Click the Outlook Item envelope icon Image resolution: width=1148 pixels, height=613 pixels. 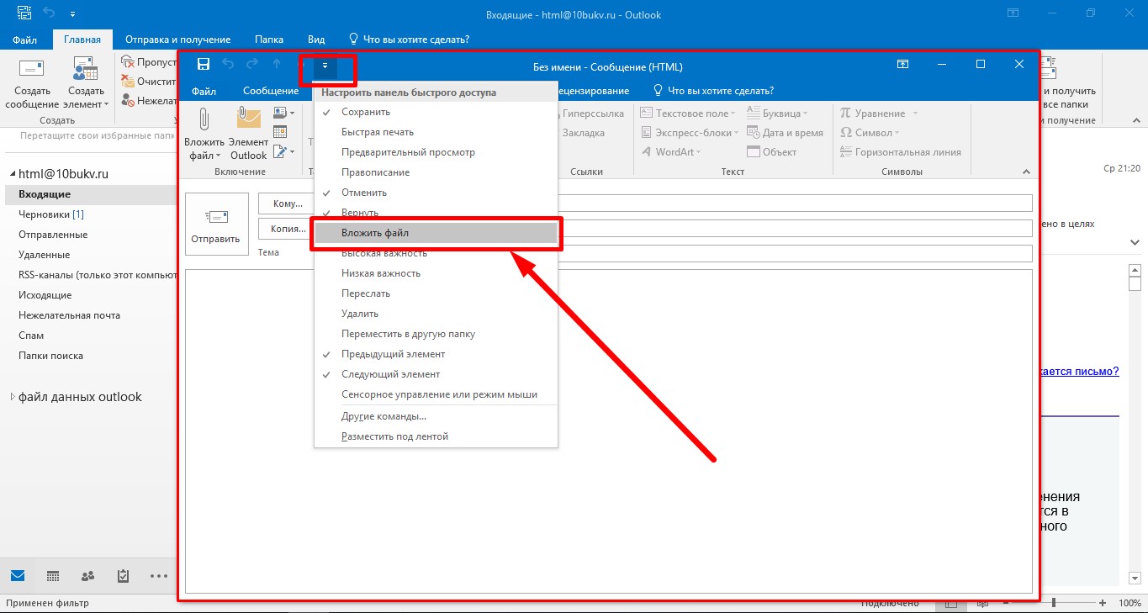pos(248,119)
